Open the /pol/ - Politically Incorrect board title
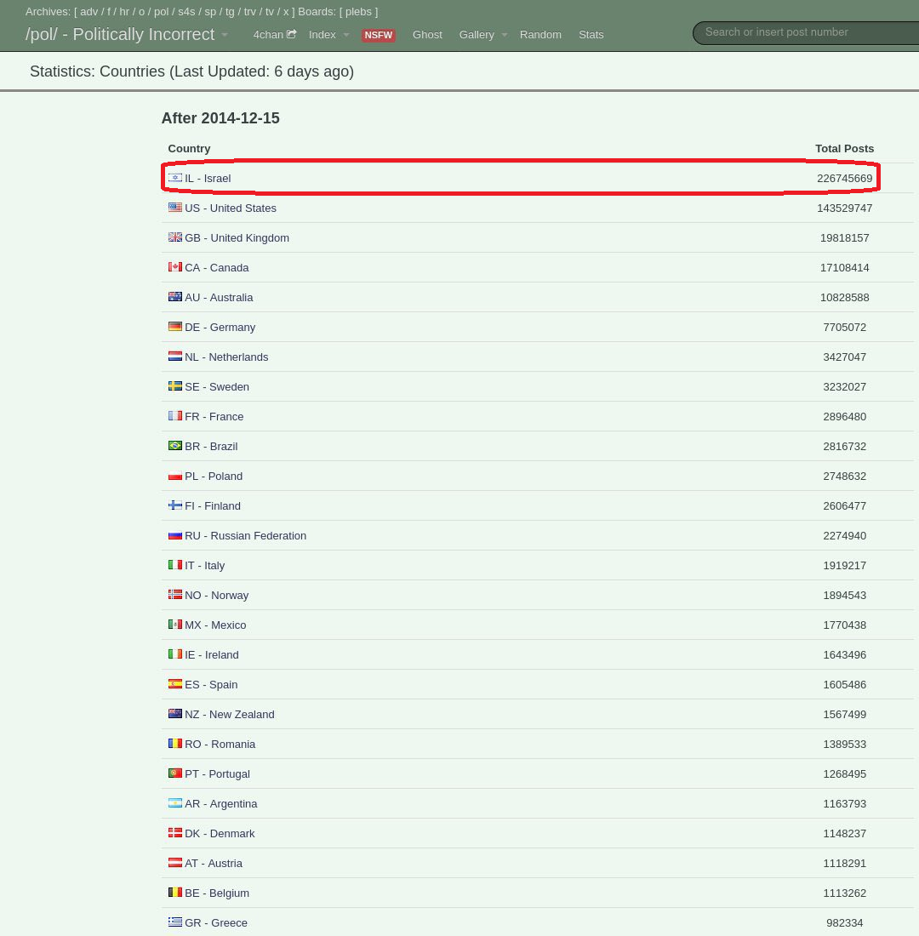This screenshot has height=936, width=919. coord(119,35)
